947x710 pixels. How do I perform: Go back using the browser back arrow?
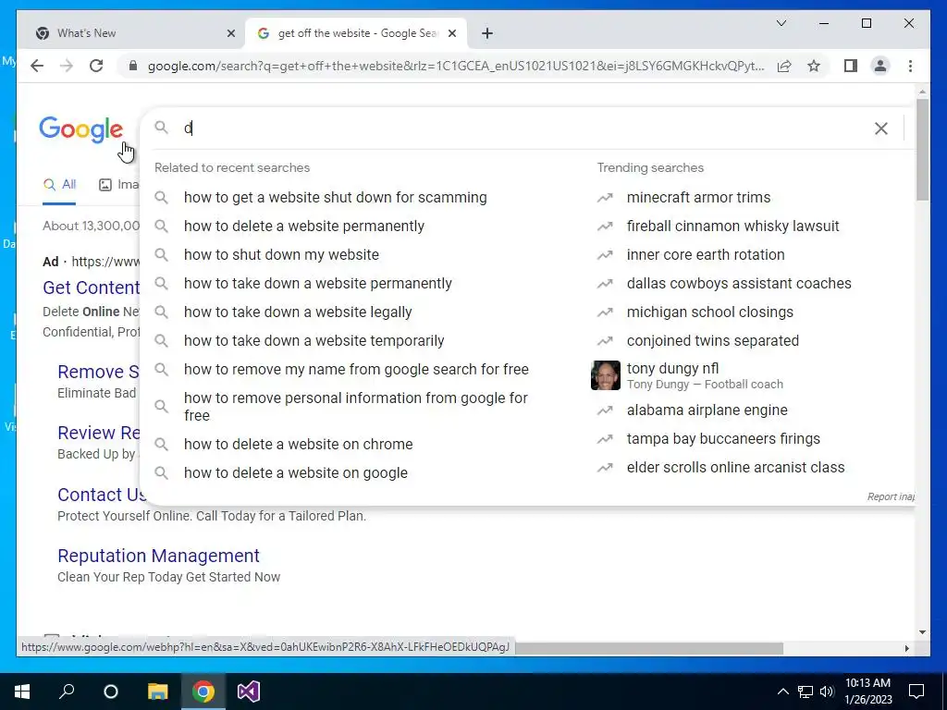pos(37,66)
